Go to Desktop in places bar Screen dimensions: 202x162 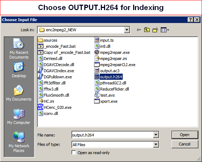(x=19, y=70)
